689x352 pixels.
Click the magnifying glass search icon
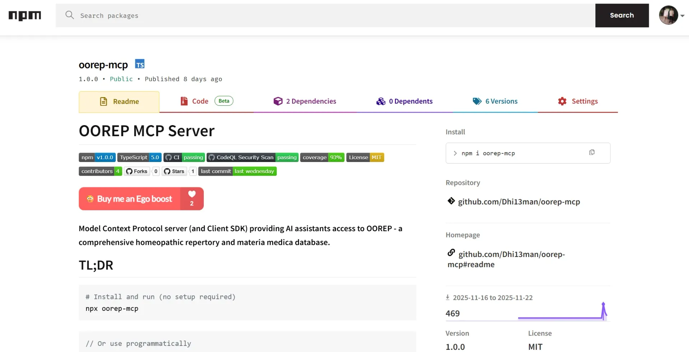[x=69, y=15]
